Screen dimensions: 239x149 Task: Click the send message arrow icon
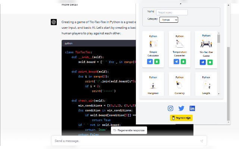click(202, 141)
